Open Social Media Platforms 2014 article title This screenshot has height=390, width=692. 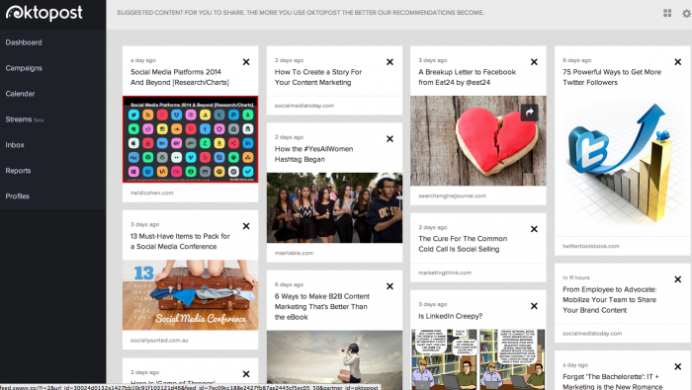coord(180,77)
